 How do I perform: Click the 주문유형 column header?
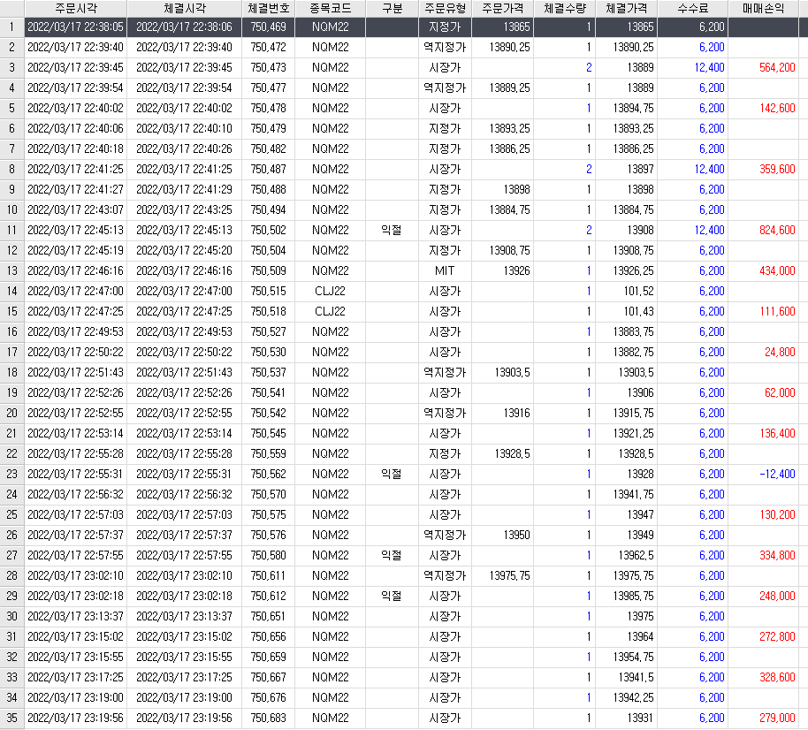click(x=445, y=8)
